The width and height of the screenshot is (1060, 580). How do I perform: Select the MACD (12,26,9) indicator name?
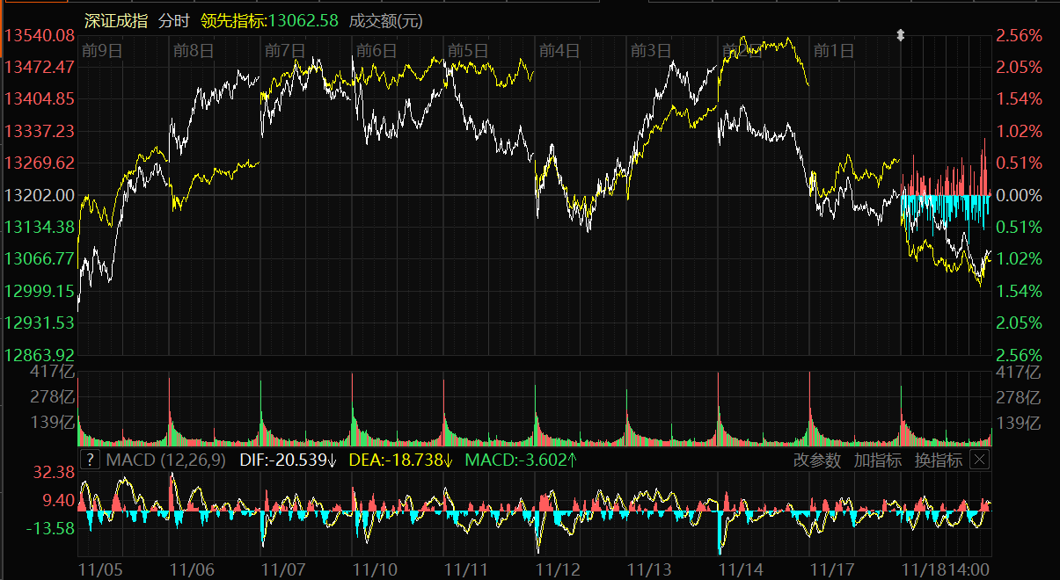click(166, 460)
